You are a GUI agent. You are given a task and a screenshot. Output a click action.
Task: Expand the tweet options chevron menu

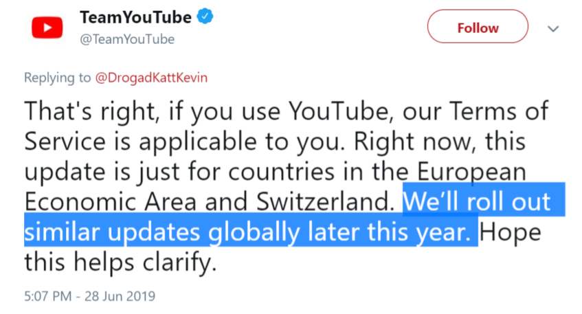[x=553, y=29]
